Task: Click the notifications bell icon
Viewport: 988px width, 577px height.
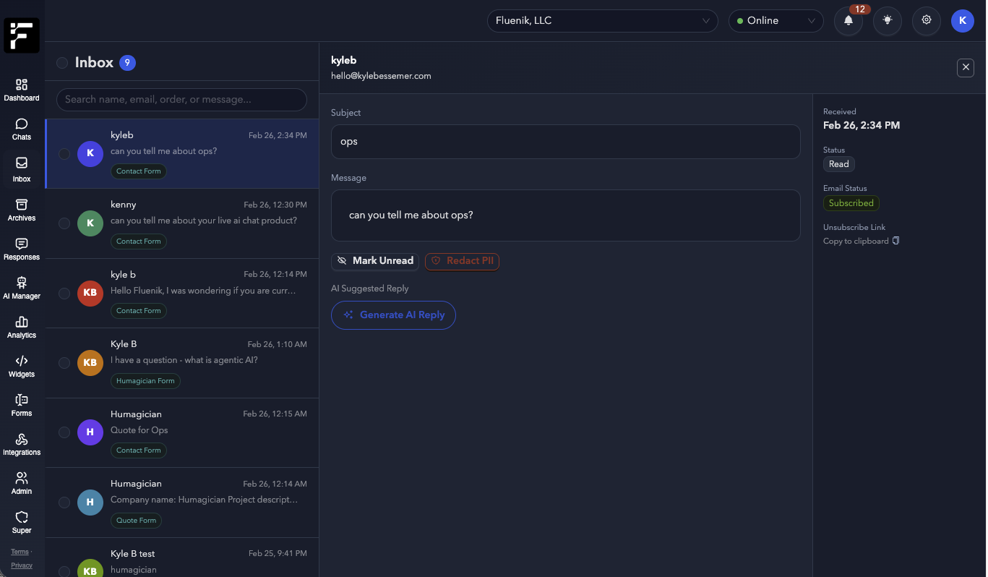Action: pos(849,21)
